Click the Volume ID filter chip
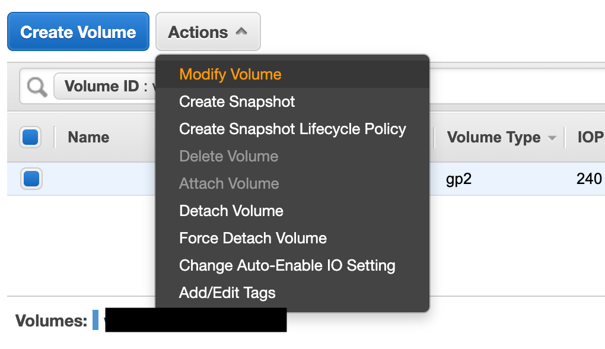The height and width of the screenshot is (349, 605). [x=105, y=86]
